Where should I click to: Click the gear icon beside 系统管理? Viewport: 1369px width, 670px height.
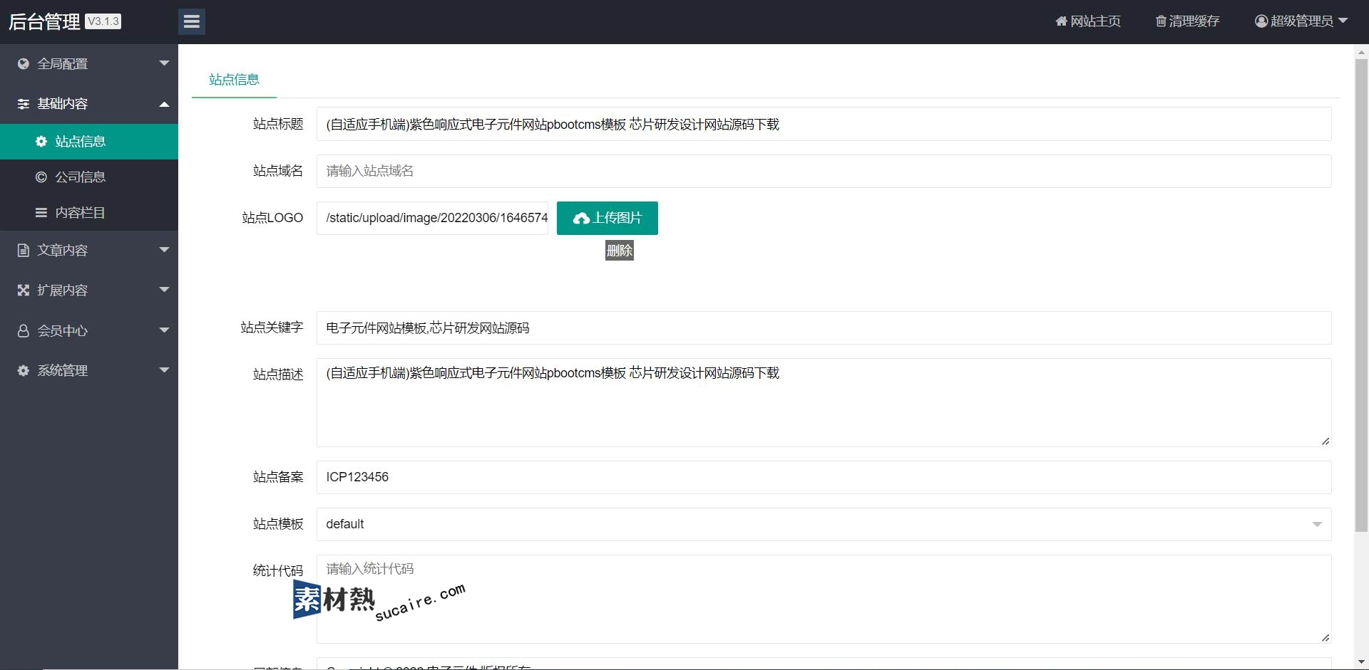[x=24, y=371]
